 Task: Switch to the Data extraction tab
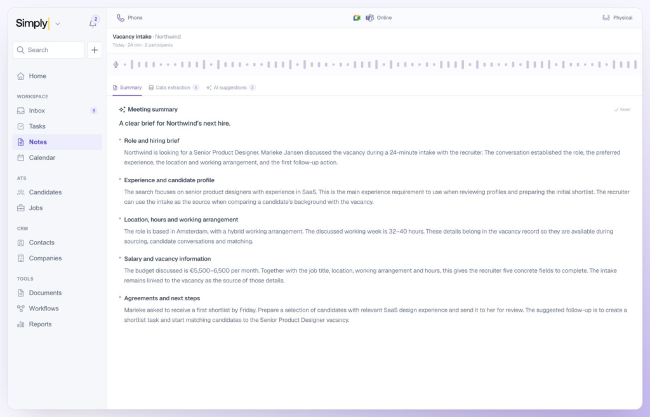174,88
